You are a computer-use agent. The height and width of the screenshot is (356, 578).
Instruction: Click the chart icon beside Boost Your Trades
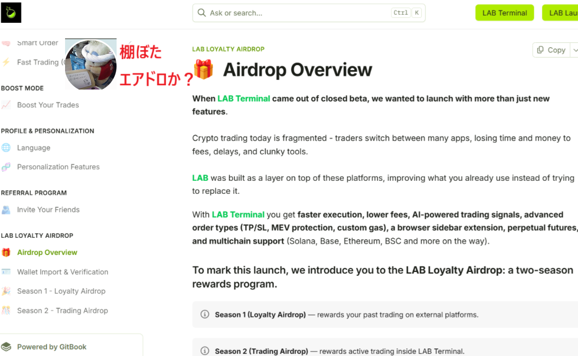pos(6,105)
